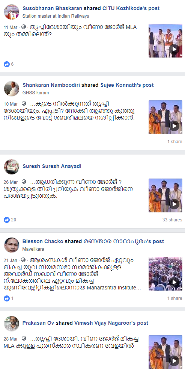Click the like icon on Blesson Chacko's post
Viewport: 185px width, 371px height.
pyautogui.click(x=7, y=298)
